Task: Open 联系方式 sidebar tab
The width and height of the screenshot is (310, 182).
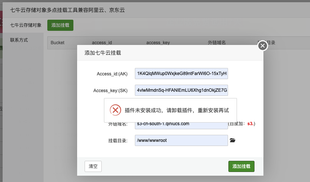Action: [x=19, y=40]
